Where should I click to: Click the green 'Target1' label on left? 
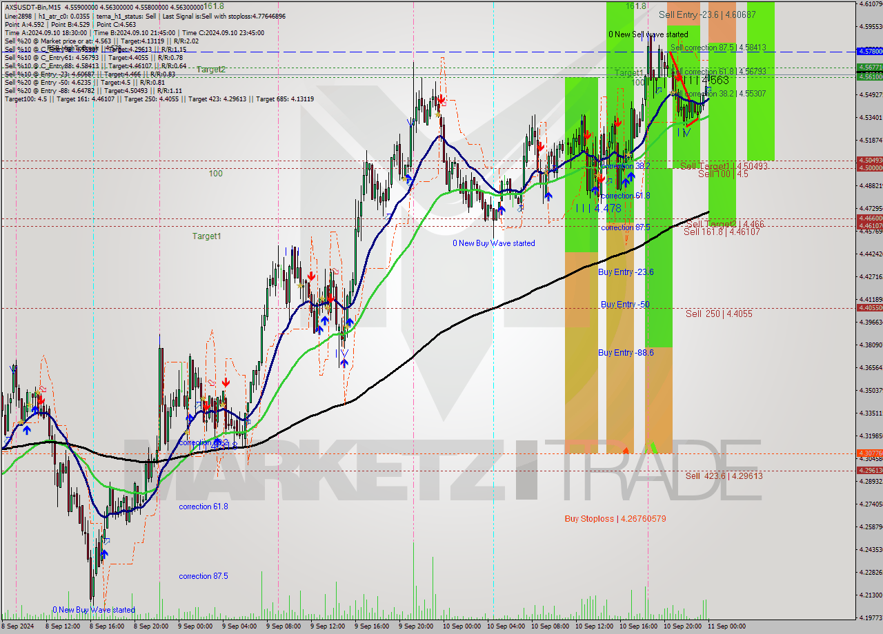(x=206, y=236)
